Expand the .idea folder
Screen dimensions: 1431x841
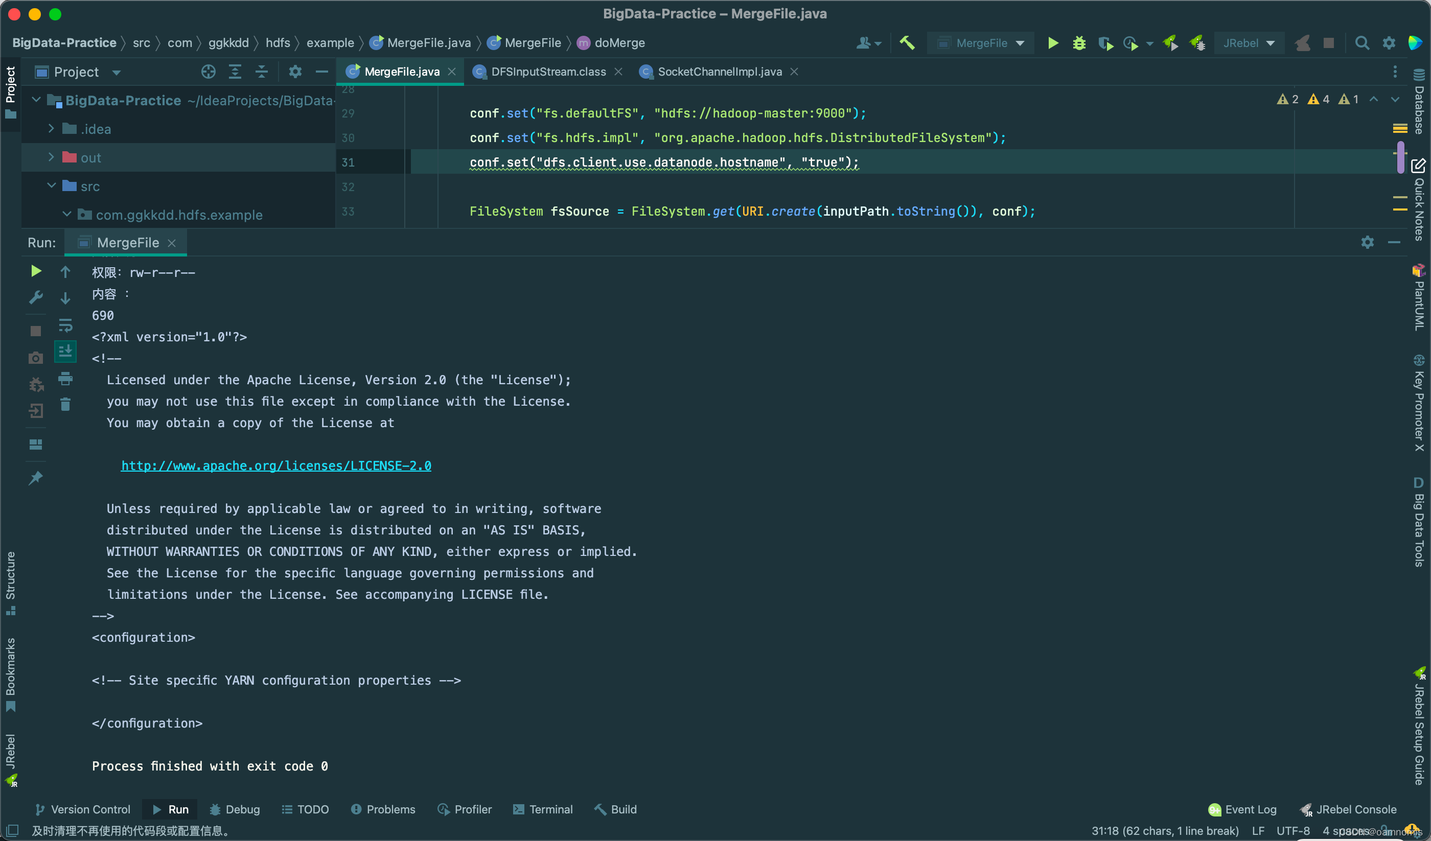51,128
